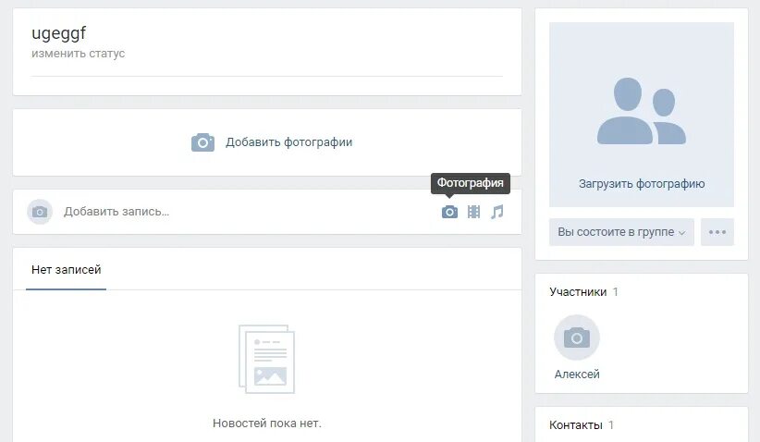This screenshot has height=442, width=760.
Task: Click the empty news feed illustration
Action: (x=266, y=359)
